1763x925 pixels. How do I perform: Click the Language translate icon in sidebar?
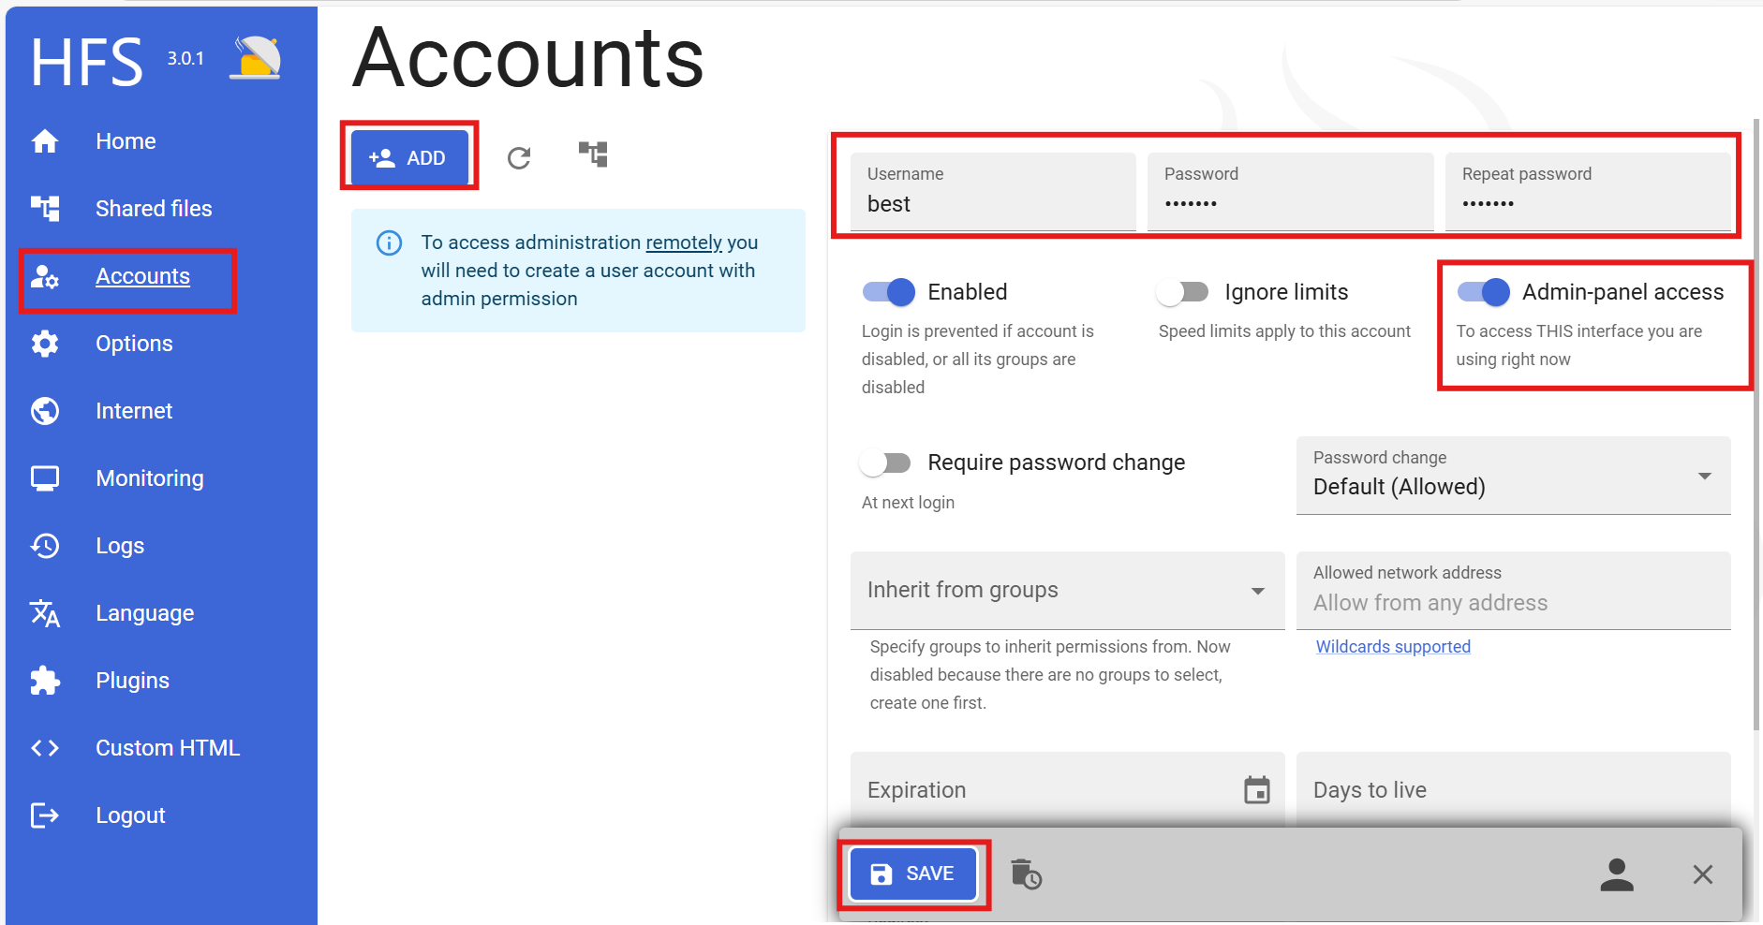pos(45,613)
